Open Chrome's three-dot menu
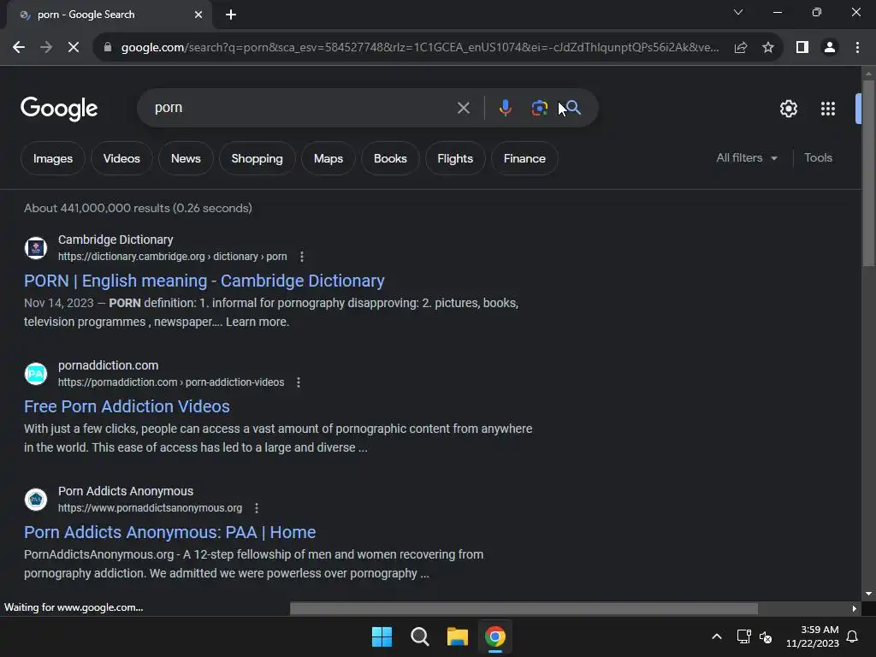The width and height of the screenshot is (876, 657). pos(857,48)
